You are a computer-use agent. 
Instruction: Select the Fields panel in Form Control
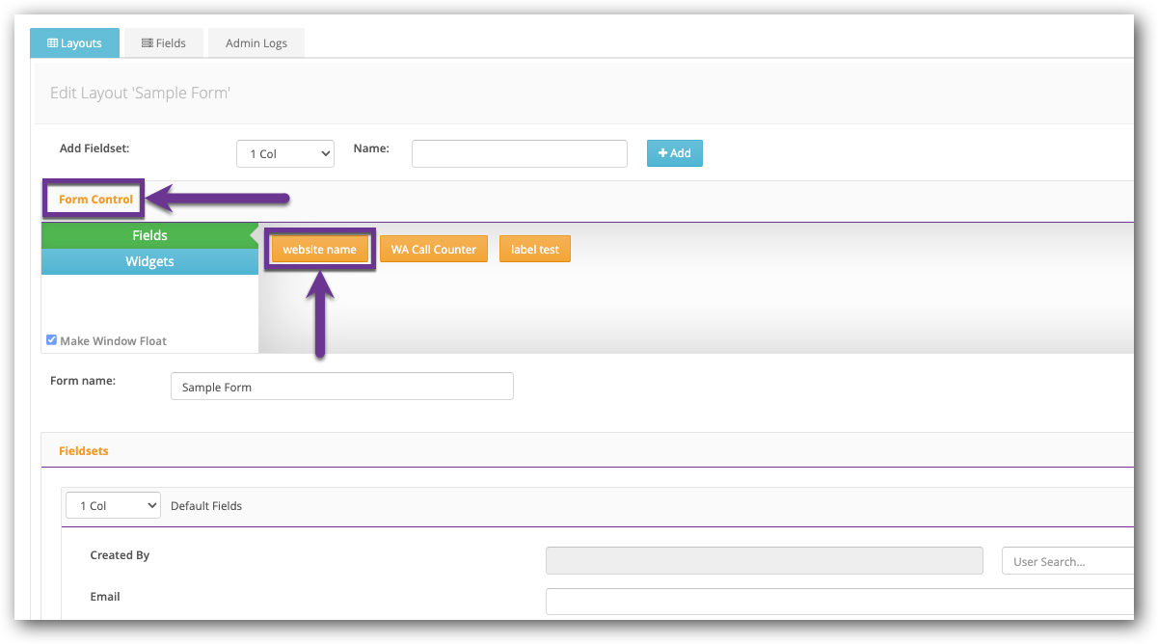coord(149,236)
